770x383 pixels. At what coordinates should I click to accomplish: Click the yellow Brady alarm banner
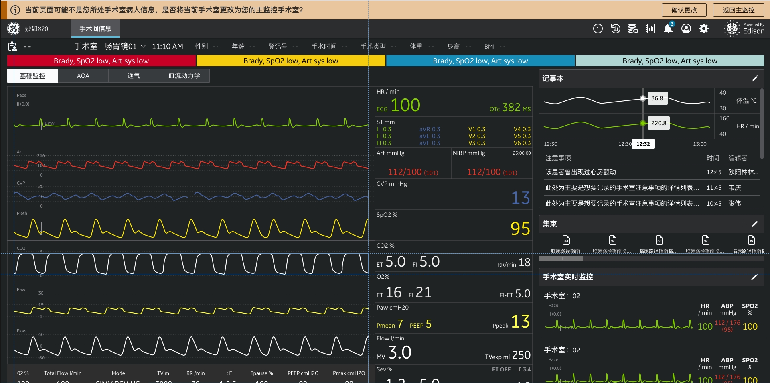tap(291, 61)
